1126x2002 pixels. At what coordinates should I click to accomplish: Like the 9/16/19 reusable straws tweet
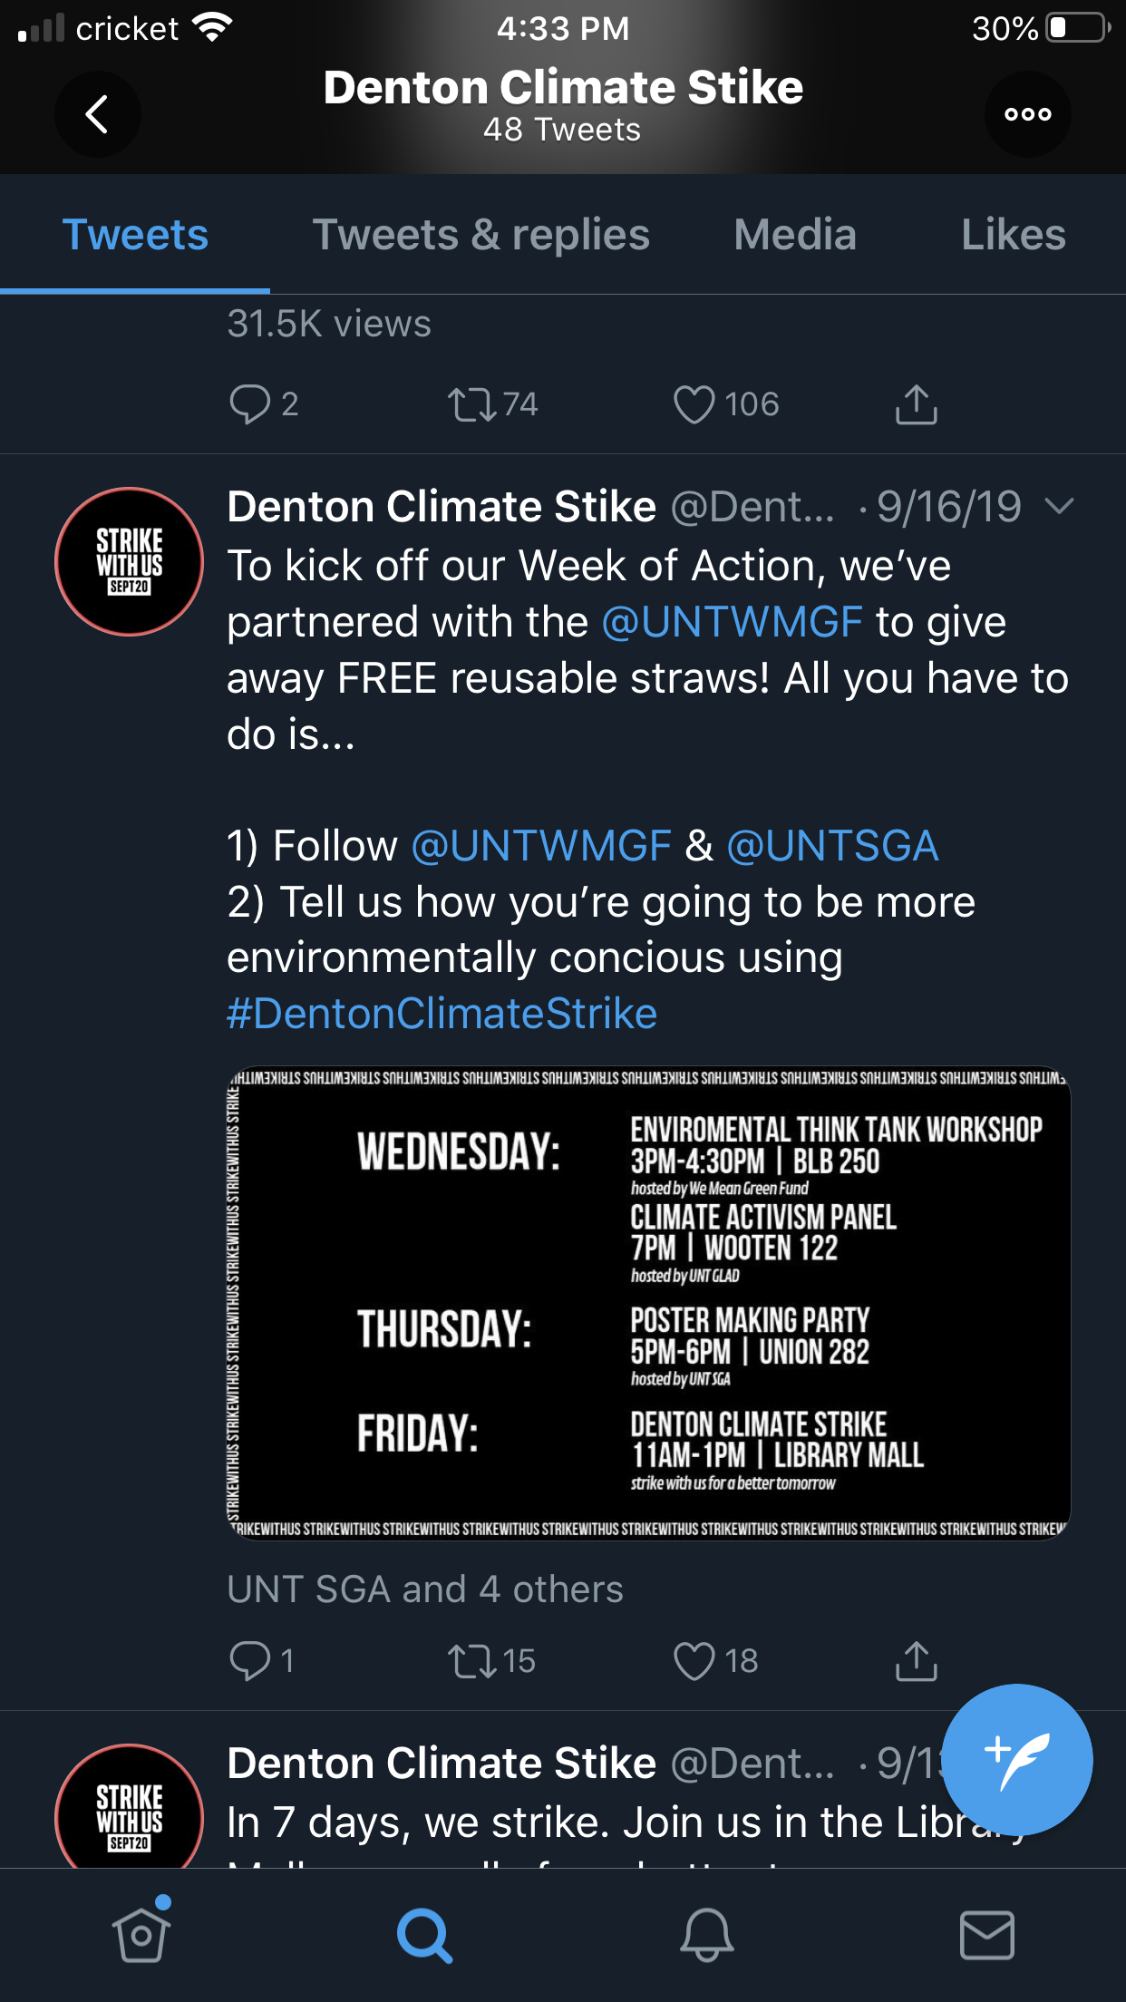tap(694, 1661)
